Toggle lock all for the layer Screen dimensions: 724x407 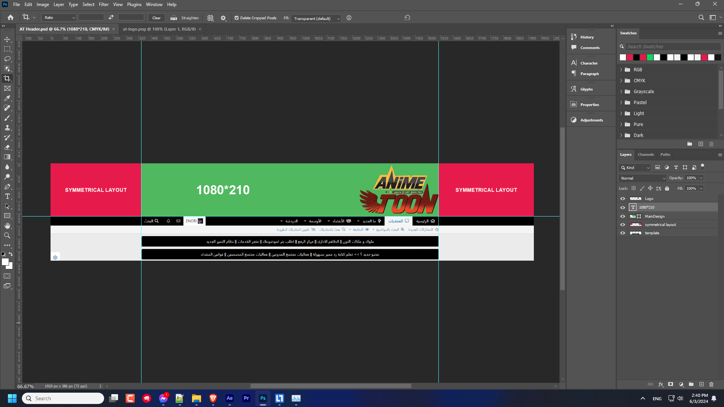[667, 188]
